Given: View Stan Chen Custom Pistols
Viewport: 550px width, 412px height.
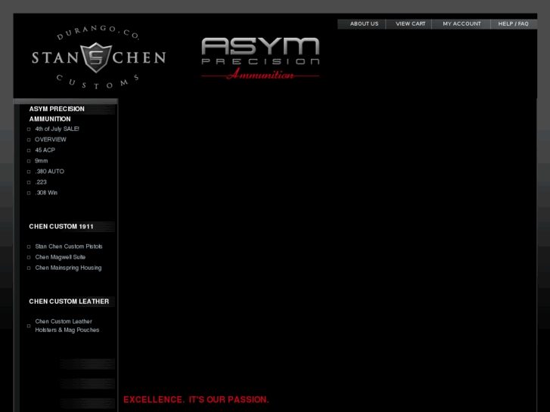Looking at the screenshot, I should point(69,246).
